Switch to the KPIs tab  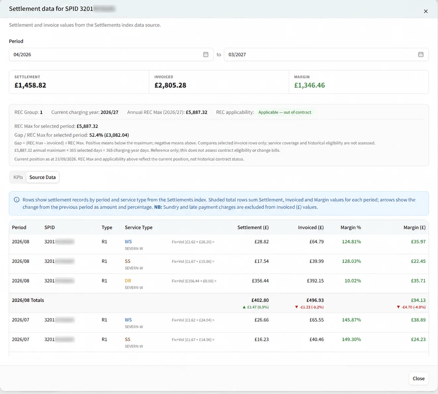18,177
